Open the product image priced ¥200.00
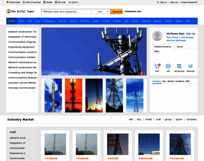The image size is (204, 161). (118, 144)
